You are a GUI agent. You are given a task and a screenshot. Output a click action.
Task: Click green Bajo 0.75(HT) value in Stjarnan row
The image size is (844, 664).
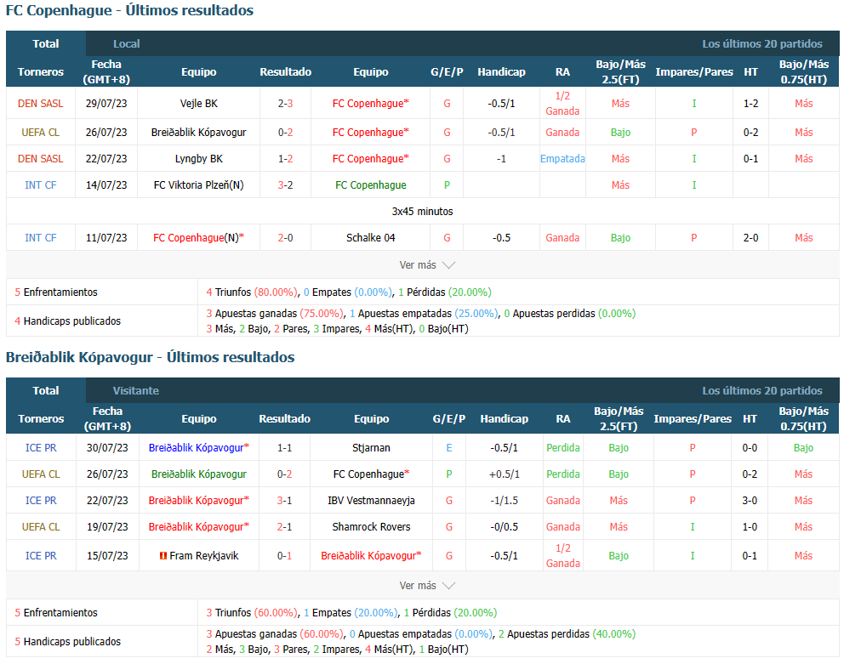click(803, 448)
